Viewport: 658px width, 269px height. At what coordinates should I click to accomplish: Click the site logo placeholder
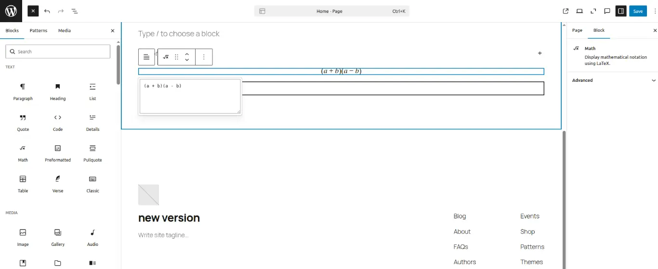pos(148,195)
